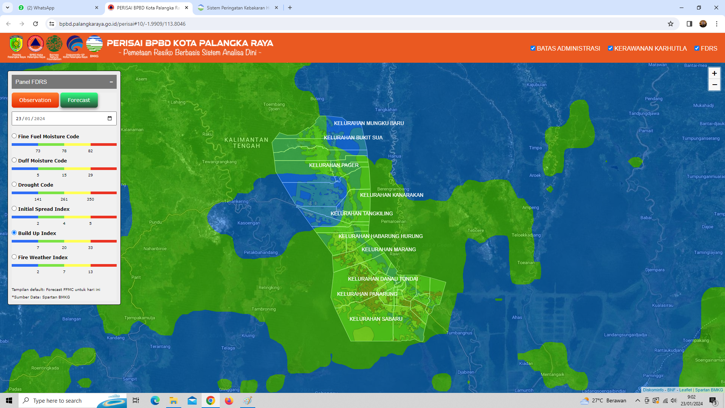
Task: Toggle FDRS layer checkbox
Action: [697, 48]
